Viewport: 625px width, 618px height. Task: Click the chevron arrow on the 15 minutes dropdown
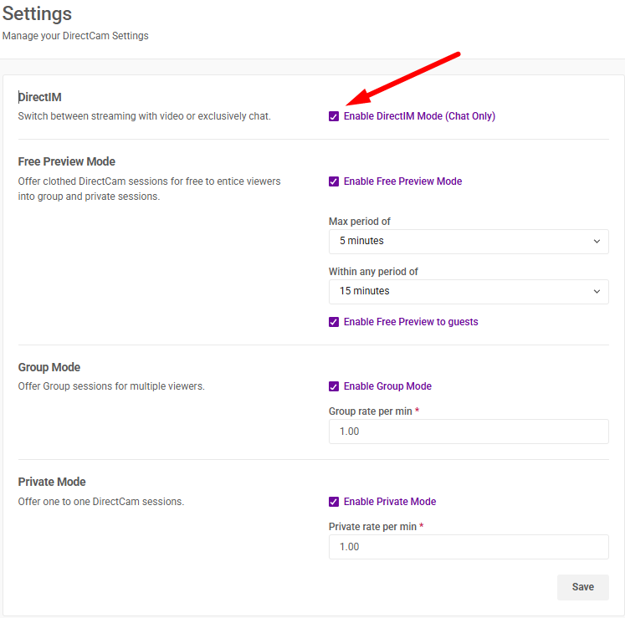[x=597, y=292]
